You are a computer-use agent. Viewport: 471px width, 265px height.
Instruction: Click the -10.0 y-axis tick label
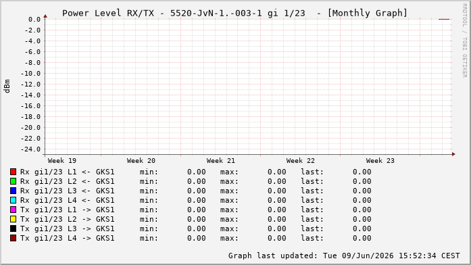click(x=30, y=74)
